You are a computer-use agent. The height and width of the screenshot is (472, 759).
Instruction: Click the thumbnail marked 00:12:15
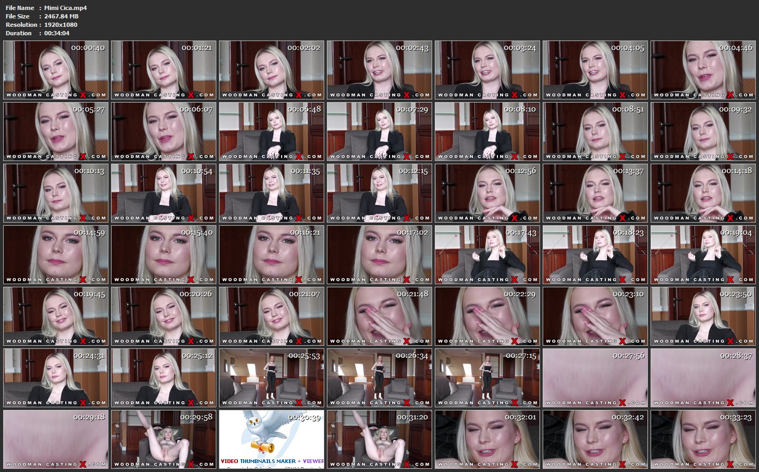[379, 193]
